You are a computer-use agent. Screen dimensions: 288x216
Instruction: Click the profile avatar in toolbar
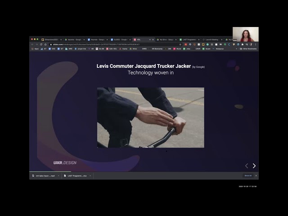click(x=251, y=45)
